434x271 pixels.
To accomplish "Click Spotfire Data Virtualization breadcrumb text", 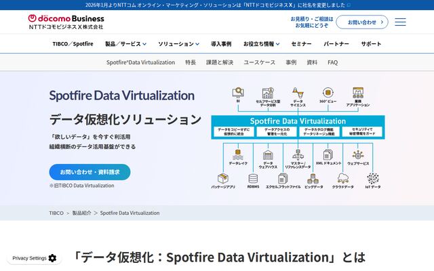I will (130, 213).
